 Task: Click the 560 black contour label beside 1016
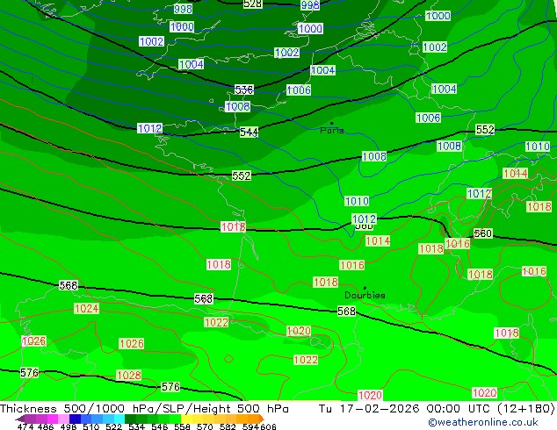(483, 233)
